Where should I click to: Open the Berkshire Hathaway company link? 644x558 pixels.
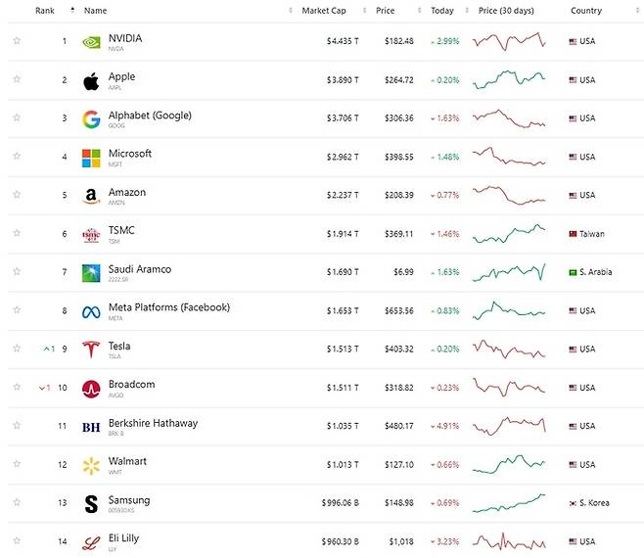[153, 423]
